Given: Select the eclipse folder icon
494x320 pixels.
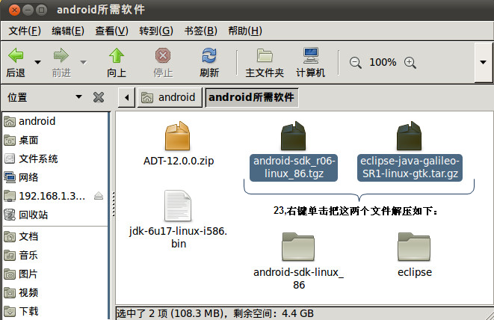Looking at the screenshot, I should pyautogui.click(x=414, y=247).
